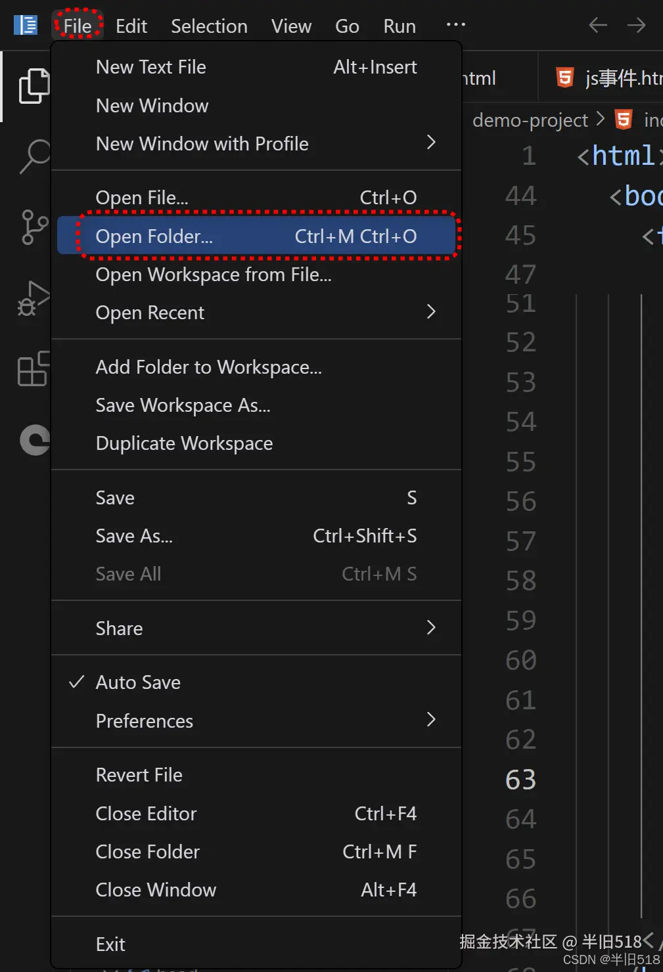Click the C-shaped extension icon in activity bar
The image size is (663, 972).
coord(35,440)
